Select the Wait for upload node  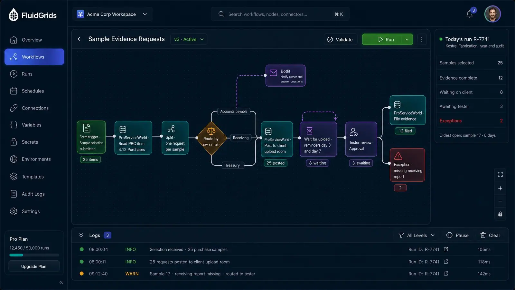pyautogui.click(x=318, y=139)
